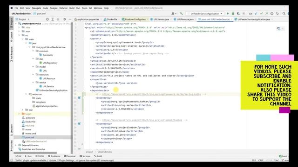The height and width of the screenshot is (167, 298).
Task: Rollback changes with undo arrow icon
Action: pyautogui.click(x=278, y=13)
